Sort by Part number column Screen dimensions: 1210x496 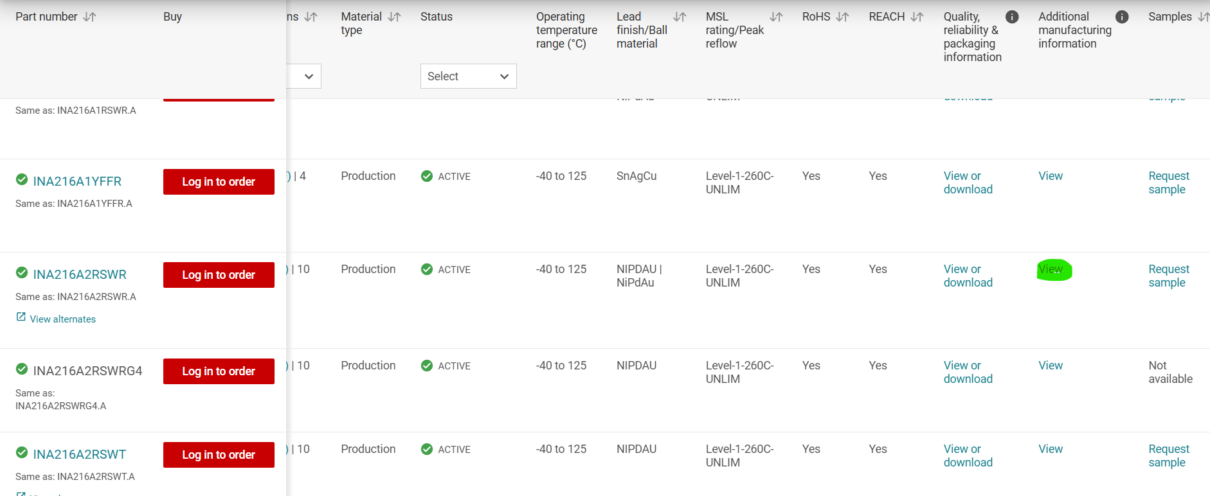click(x=89, y=17)
